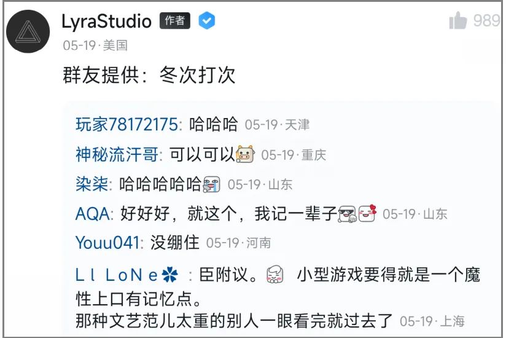This screenshot has width=506, height=338.
Task: Click the cow emoji in 神秘流汗哥's reply
Action: [x=245, y=154]
